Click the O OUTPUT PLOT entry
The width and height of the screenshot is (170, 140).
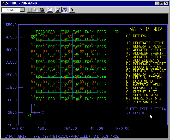pyautogui.click(x=142, y=92)
